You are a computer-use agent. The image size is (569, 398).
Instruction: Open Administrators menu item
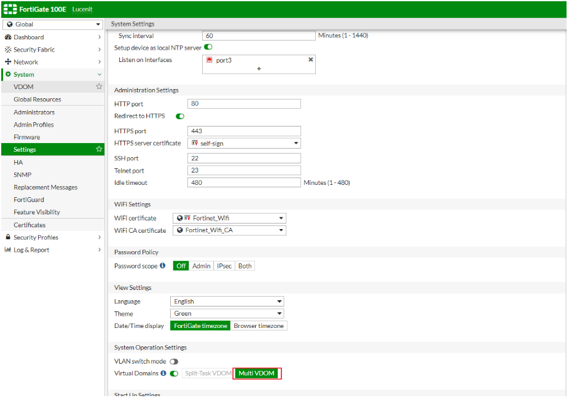(53, 112)
